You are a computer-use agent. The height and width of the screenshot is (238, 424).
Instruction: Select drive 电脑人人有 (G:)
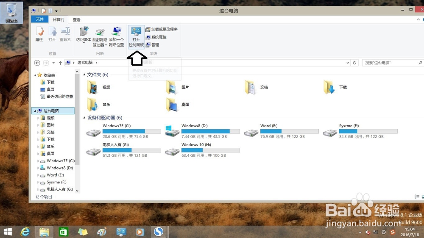pyautogui.click(x=123, y=150)
